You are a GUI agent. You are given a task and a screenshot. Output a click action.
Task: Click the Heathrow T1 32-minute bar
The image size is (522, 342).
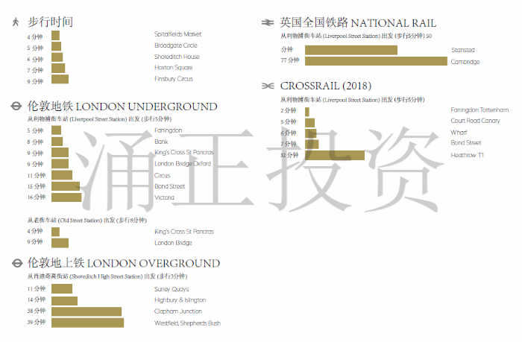[x=335, y=155]
